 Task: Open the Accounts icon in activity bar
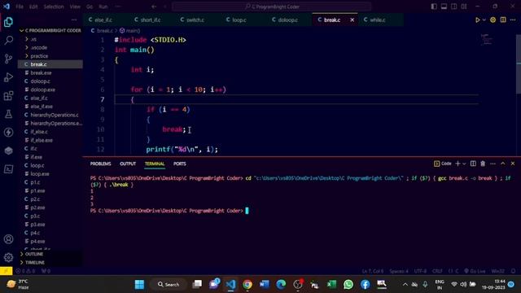[8, 239]
